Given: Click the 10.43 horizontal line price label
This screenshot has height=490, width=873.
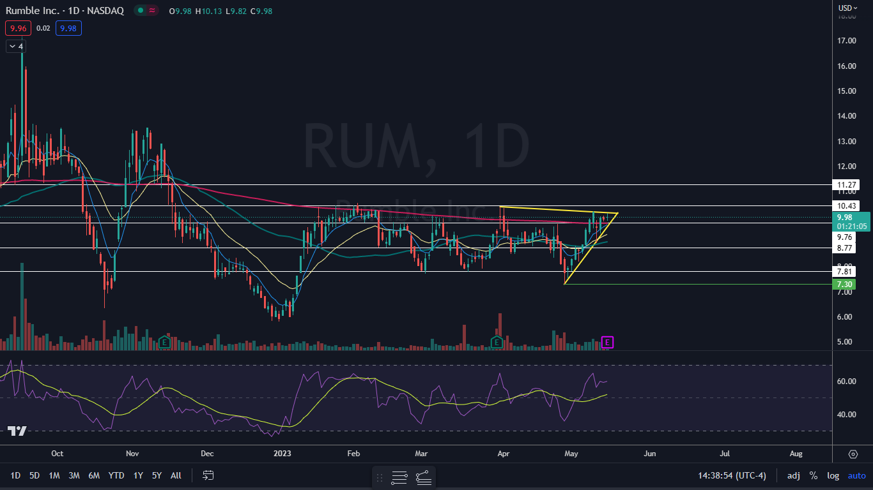Looking at the screenshot, I should pos(847,205).
